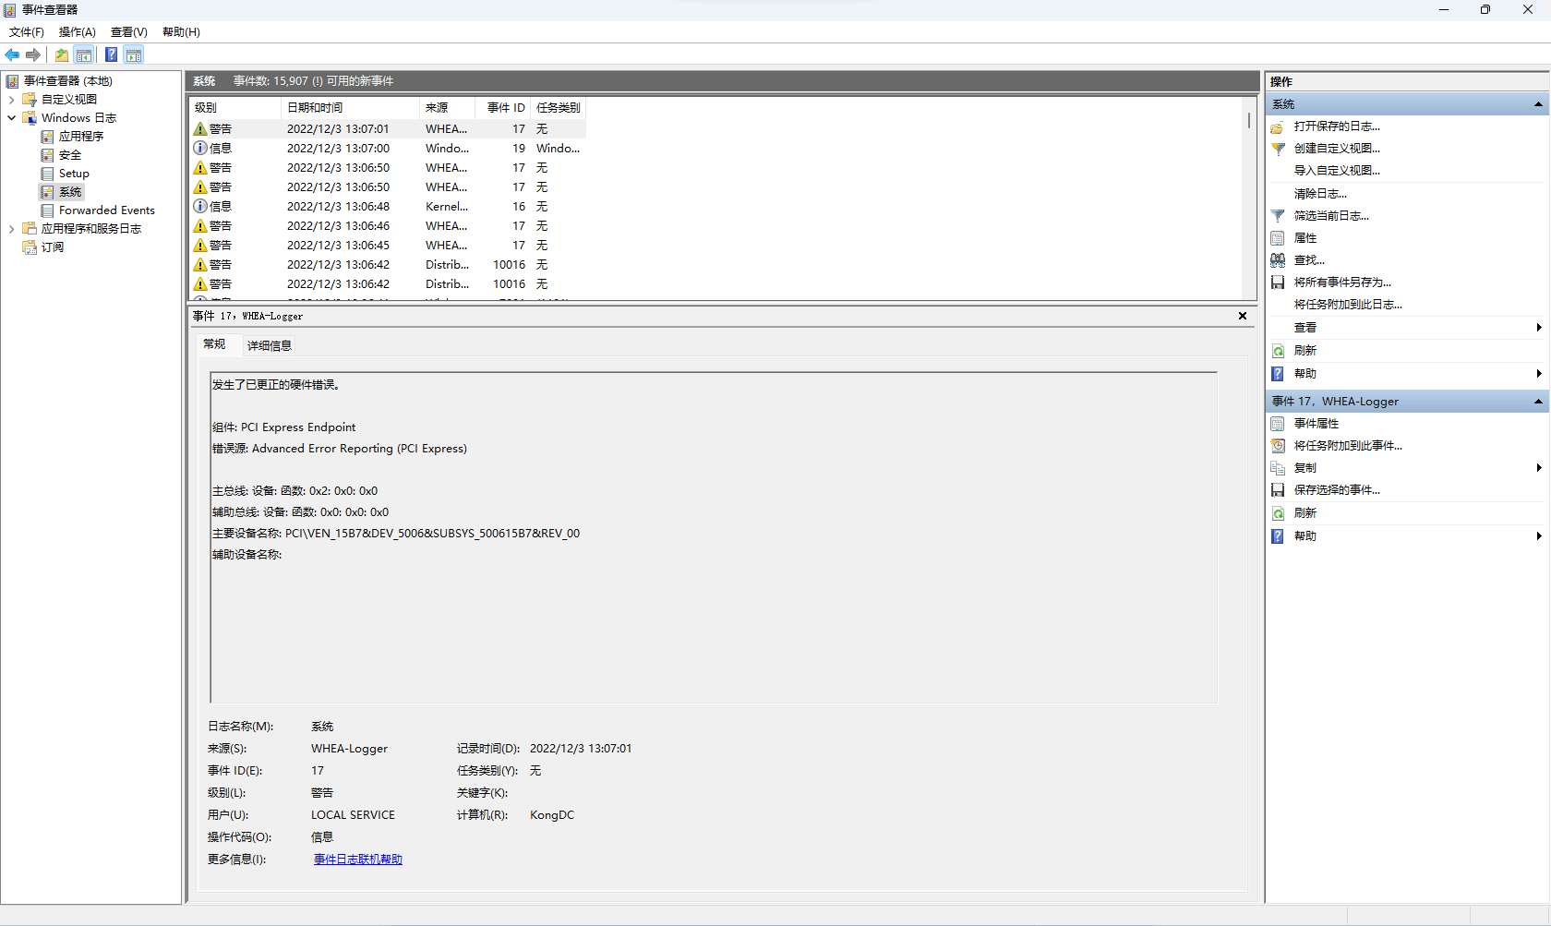
Task: Select the info event logged at 13:07:00
Action: (388, 149)
